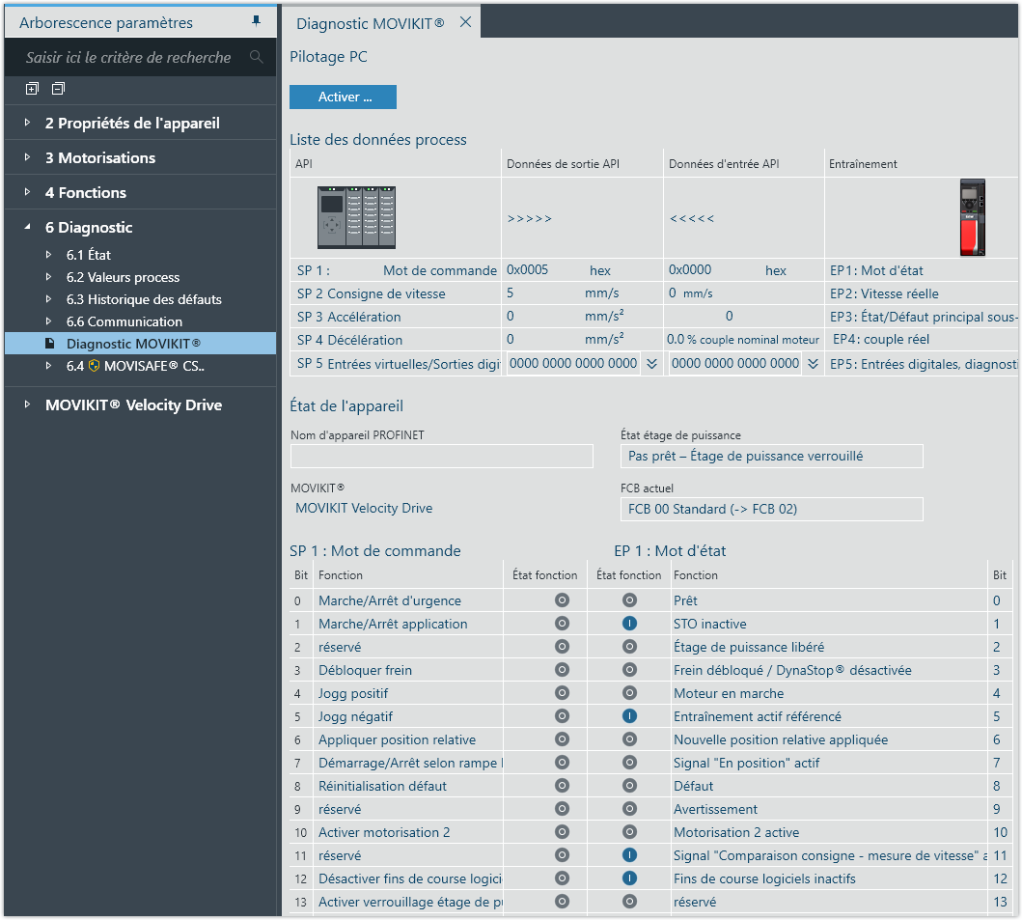Screen dimensions: 1022x920
Task: Expand all tree nodes icon
Action: coord(32,89)
